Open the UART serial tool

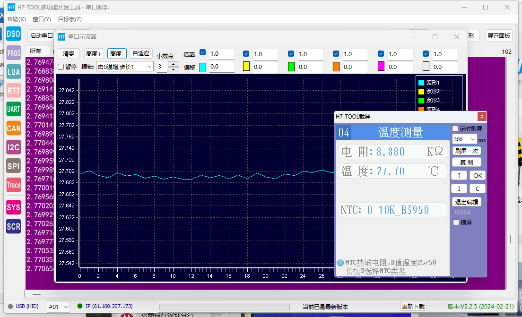tap(14, 109)
